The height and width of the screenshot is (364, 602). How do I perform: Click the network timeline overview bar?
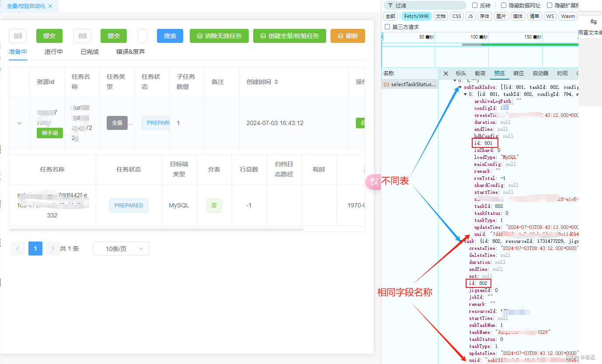point(480,45)
